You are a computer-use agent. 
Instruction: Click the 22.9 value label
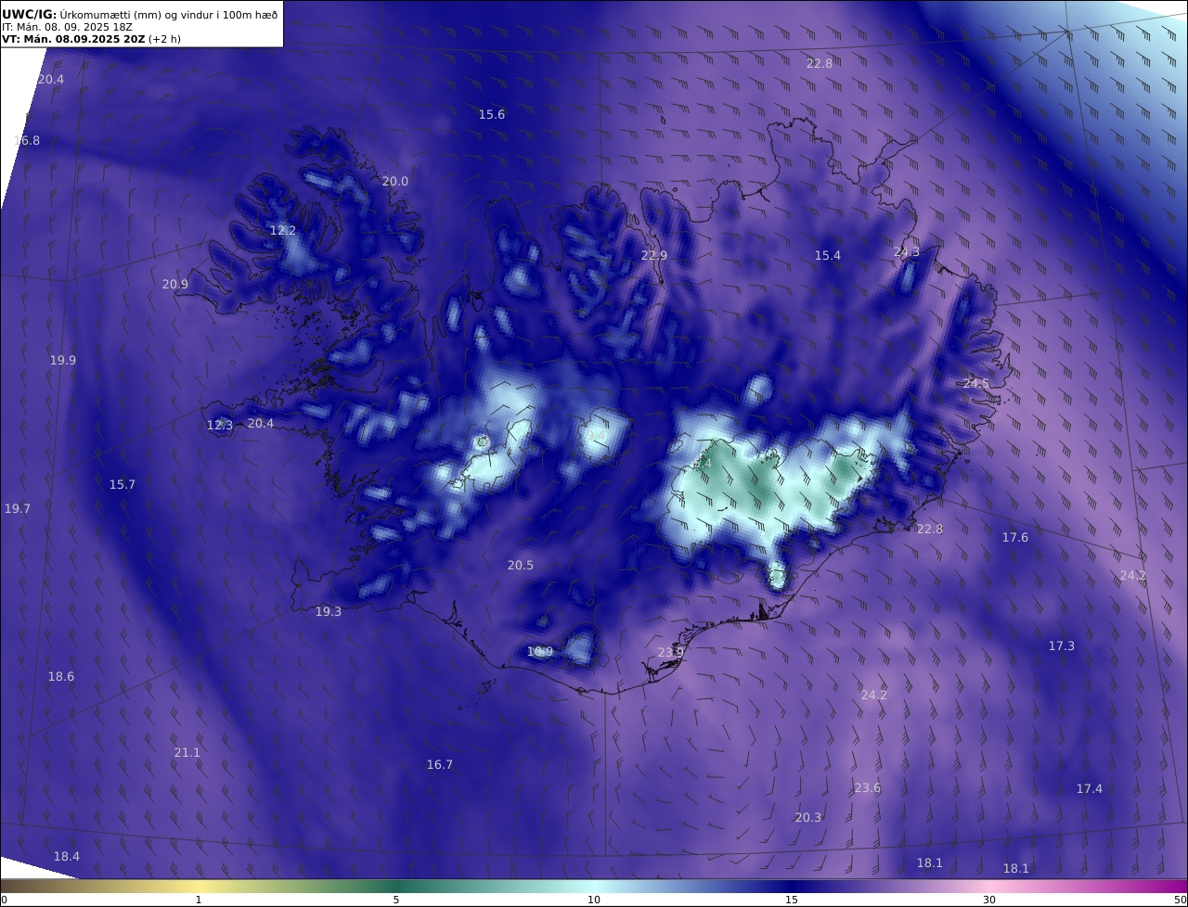pyautogui.click(x=654, y=256)
